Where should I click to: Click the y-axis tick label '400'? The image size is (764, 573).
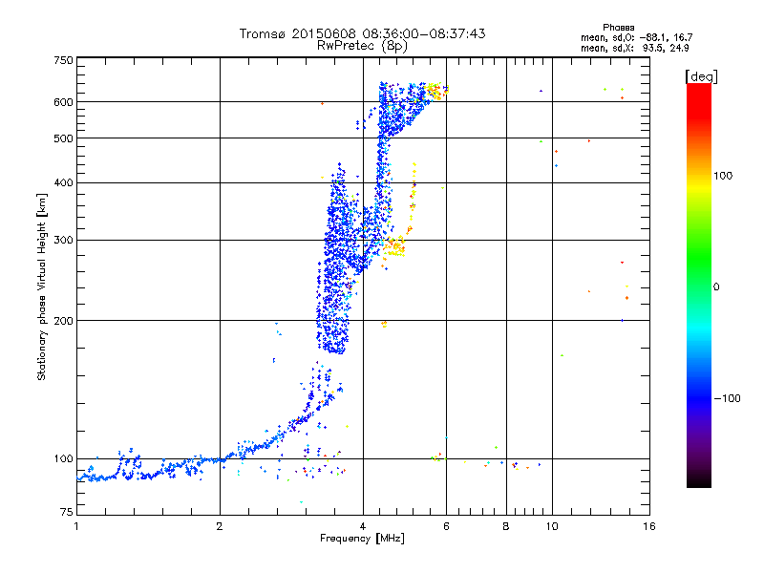pos(63,183)
